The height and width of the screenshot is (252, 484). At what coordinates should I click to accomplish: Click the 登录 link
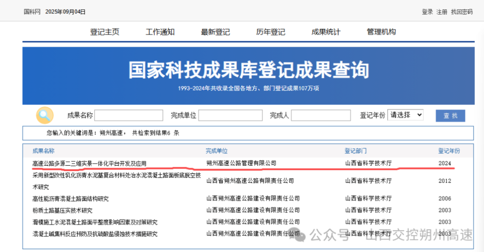coord(427,12)
